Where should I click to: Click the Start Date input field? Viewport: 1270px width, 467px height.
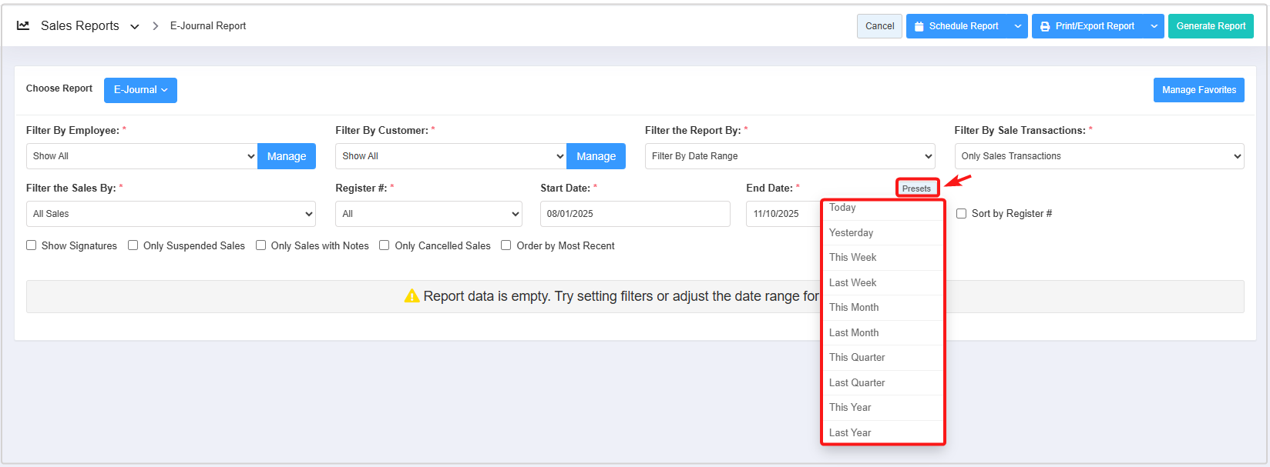tap(634, 214)
